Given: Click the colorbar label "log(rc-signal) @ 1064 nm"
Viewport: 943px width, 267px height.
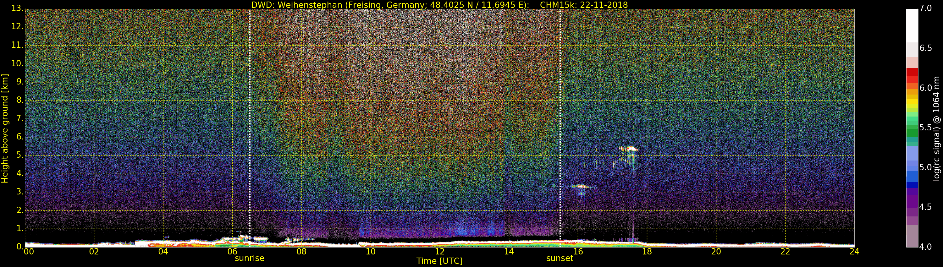Looking at the screenshot, I should pos(936,128).
